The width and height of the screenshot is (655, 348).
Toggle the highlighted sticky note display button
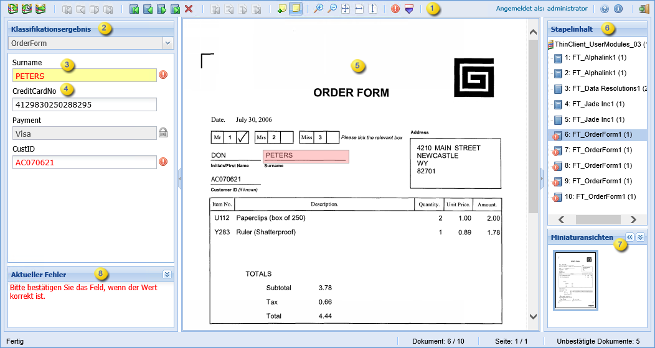click(x=296, y=9)
